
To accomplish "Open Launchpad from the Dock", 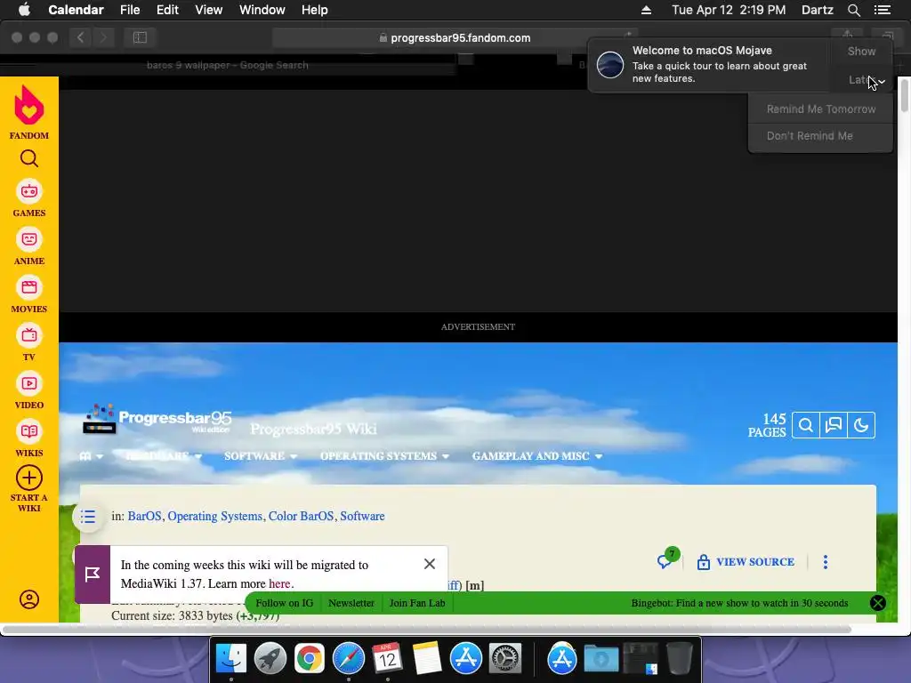I will coord(270,658).
